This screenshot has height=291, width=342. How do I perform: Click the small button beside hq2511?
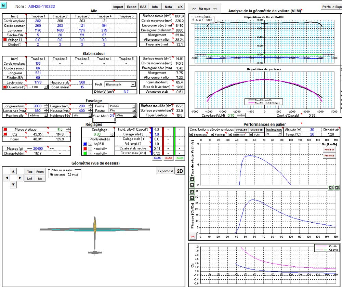tap(90, 144)
